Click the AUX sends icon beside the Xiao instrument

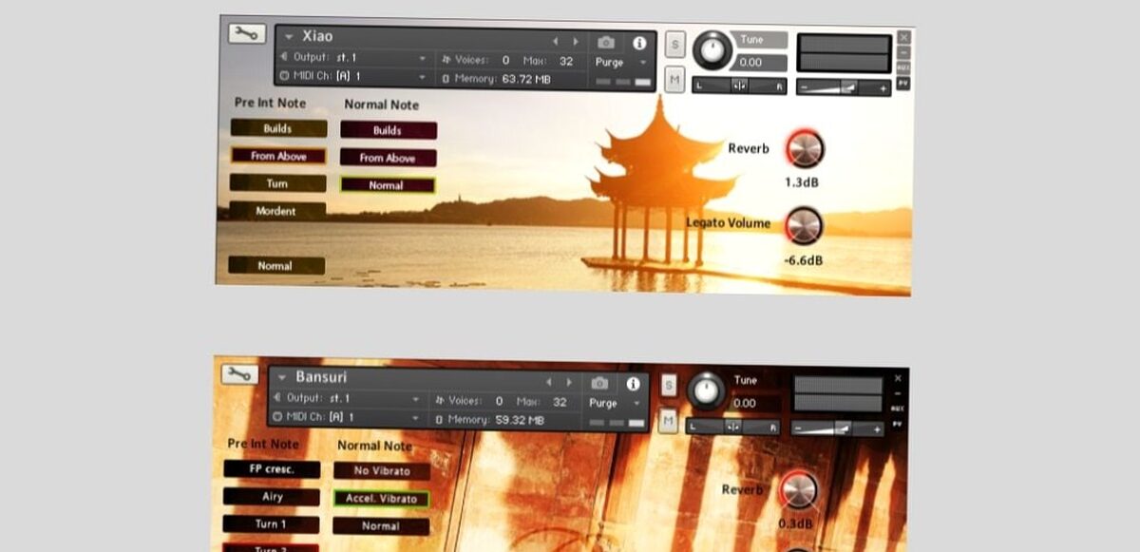tap(902, 67)
